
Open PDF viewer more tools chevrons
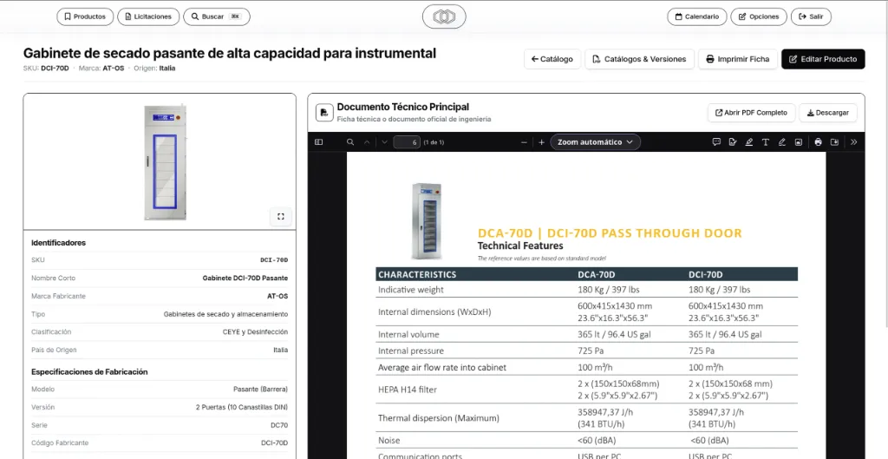click(x=854, y=142)
